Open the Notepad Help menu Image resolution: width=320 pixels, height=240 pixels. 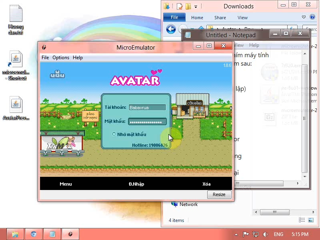pyautogui.click(x=254, y=45)
